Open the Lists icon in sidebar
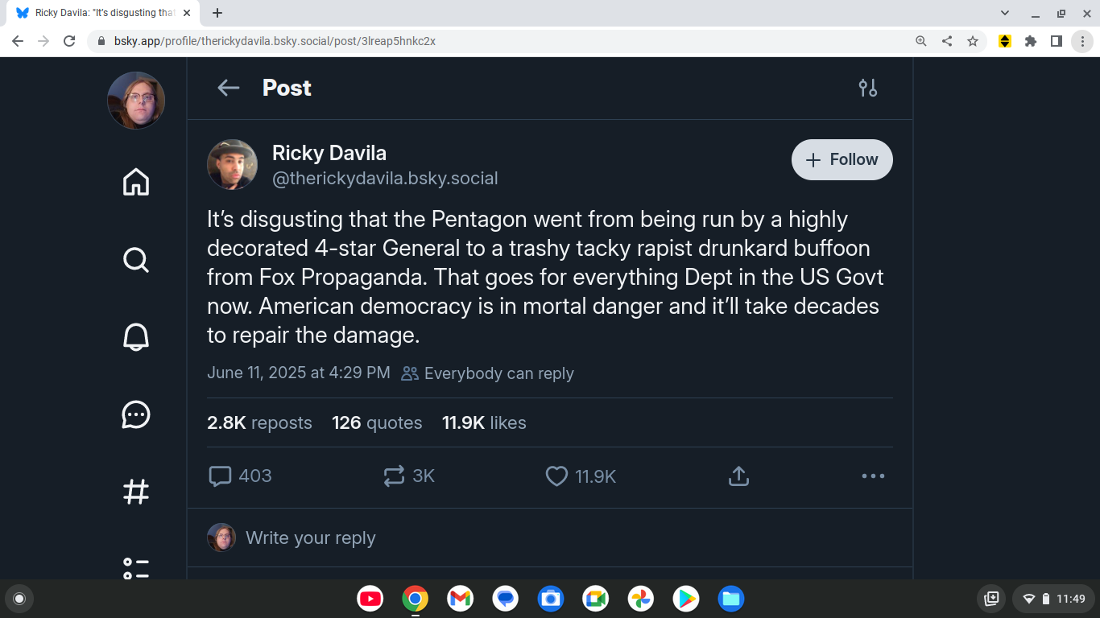Screen dimensions: 1100x618 pyautogui.click(x=136, y=567)
